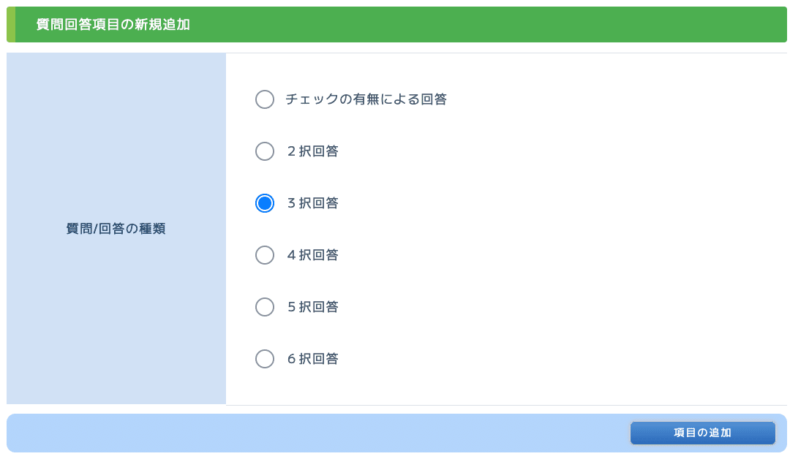Click the selected ３択回答 radio button
This screenshot has width=790, height=459.
(x=265, y=203)
